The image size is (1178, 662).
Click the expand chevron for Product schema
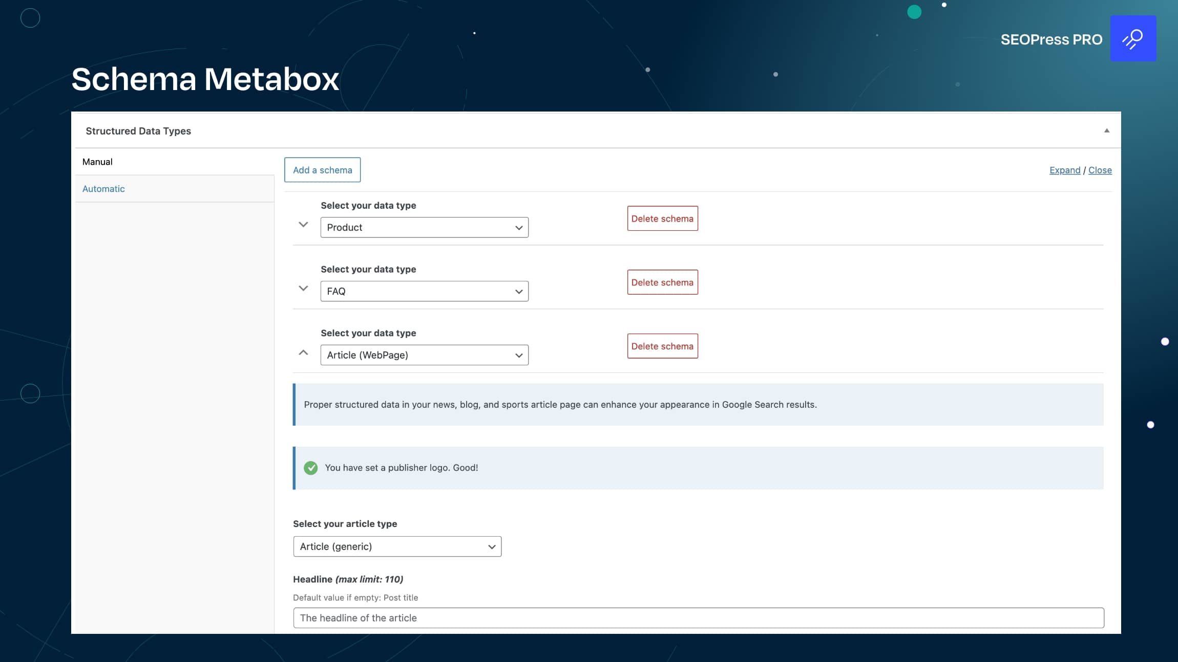click(304, 224)
